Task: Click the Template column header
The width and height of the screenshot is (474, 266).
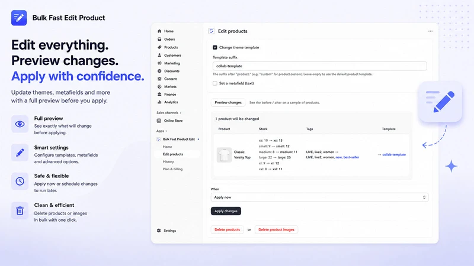Action: 389,129
